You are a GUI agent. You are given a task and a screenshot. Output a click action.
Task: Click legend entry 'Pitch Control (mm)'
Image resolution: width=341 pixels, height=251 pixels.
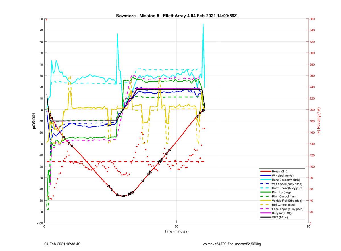pos(284,197)
